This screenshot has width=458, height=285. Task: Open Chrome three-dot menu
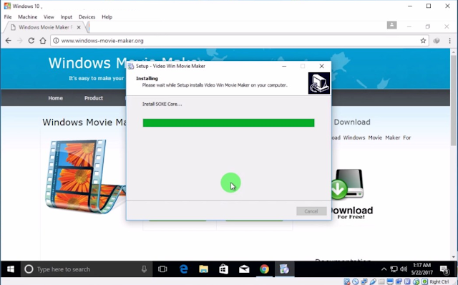(450, 41)
